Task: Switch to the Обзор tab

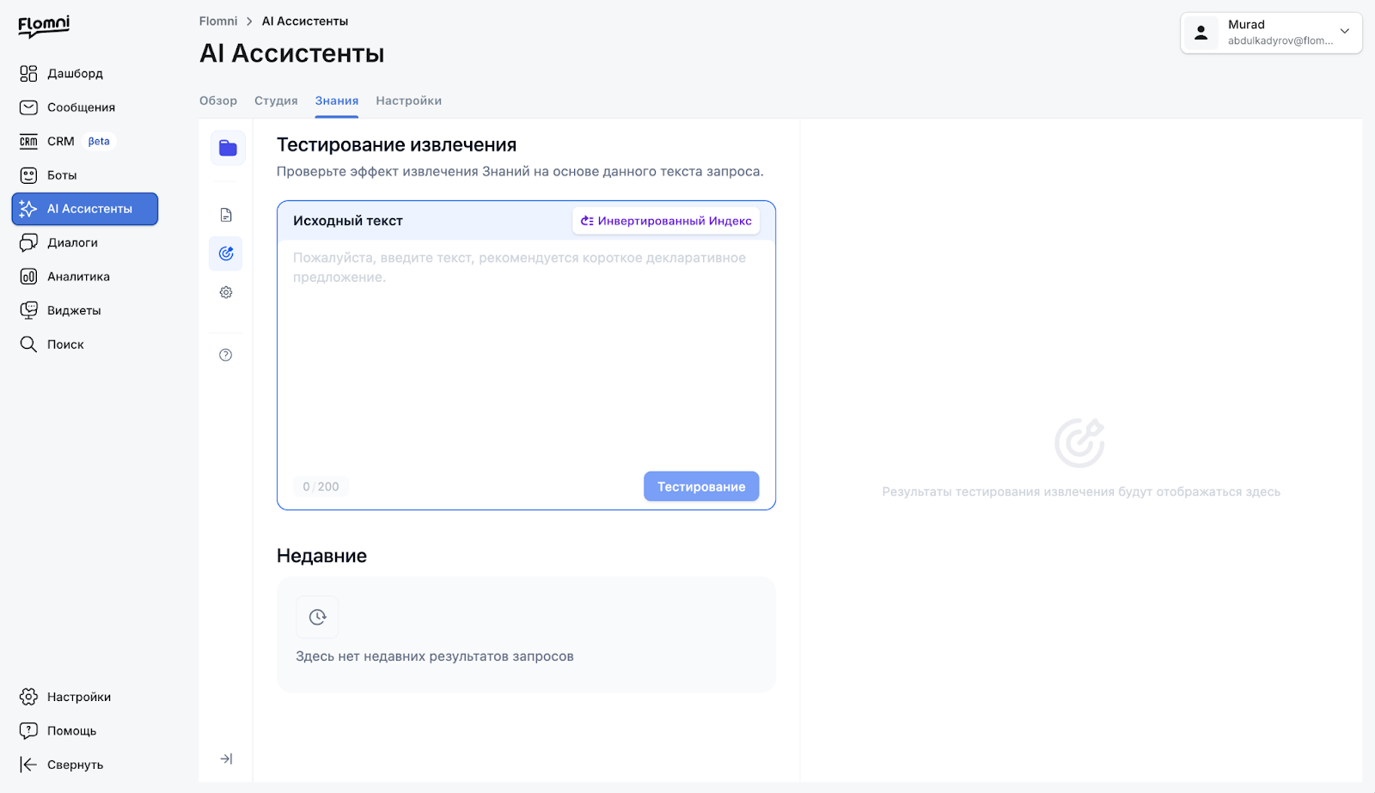Action: (218, 101)
